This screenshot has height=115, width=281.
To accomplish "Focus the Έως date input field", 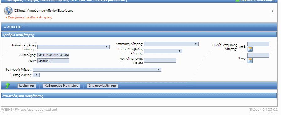I will [x=258, y=55].
